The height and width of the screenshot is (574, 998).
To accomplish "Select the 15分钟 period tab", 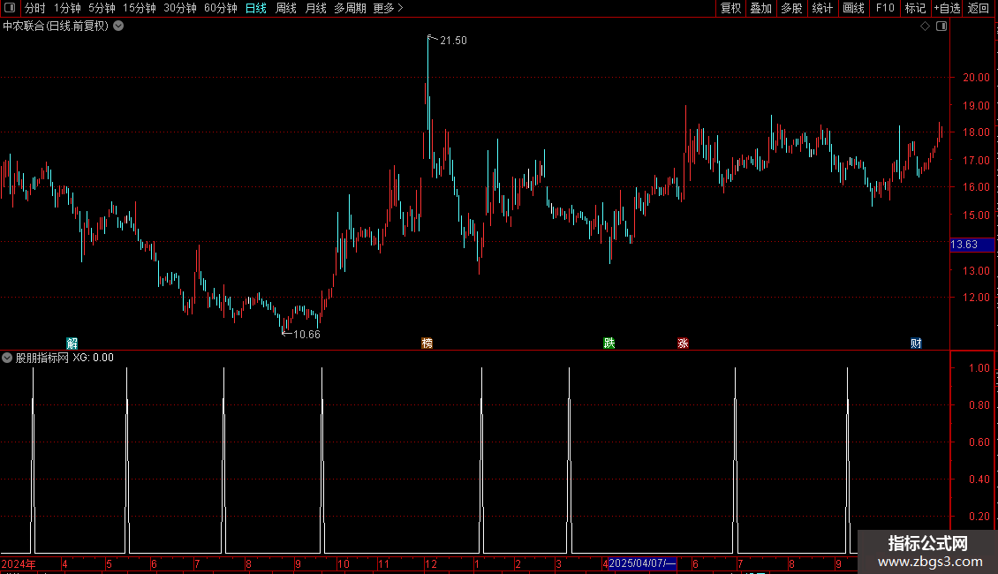I will 140,8.
